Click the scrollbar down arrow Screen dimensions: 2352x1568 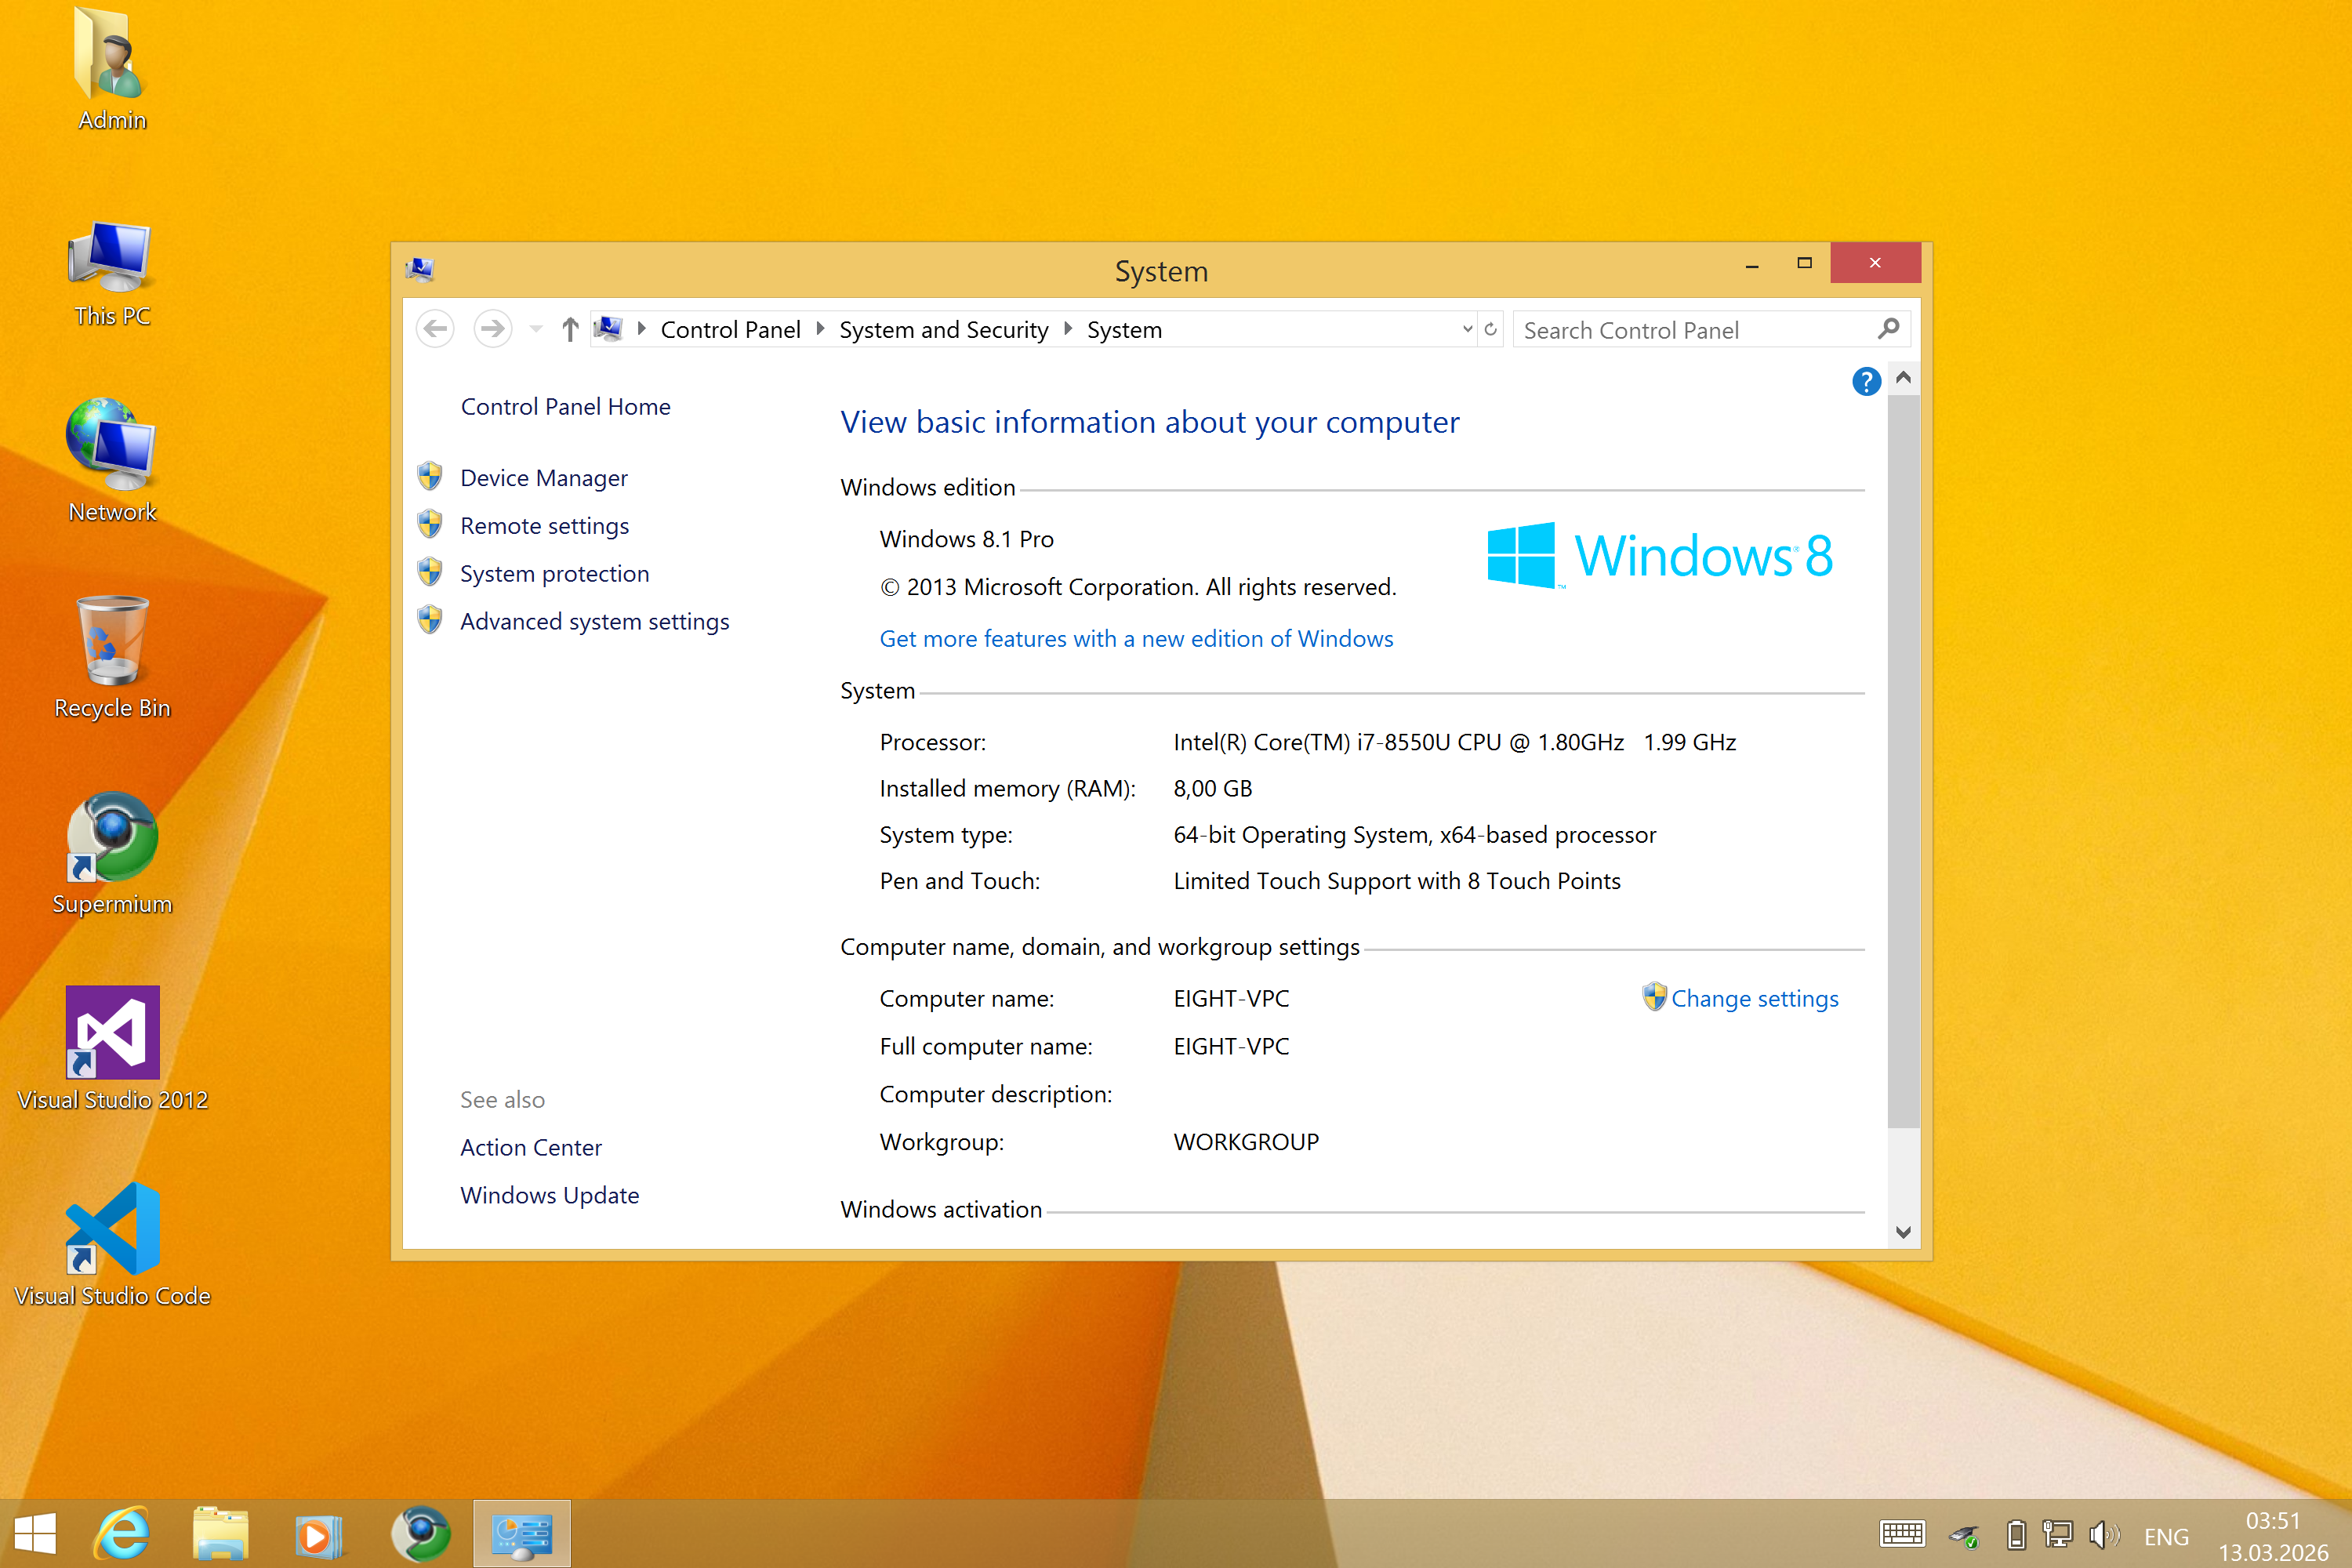click(x=1903, y=1232)
